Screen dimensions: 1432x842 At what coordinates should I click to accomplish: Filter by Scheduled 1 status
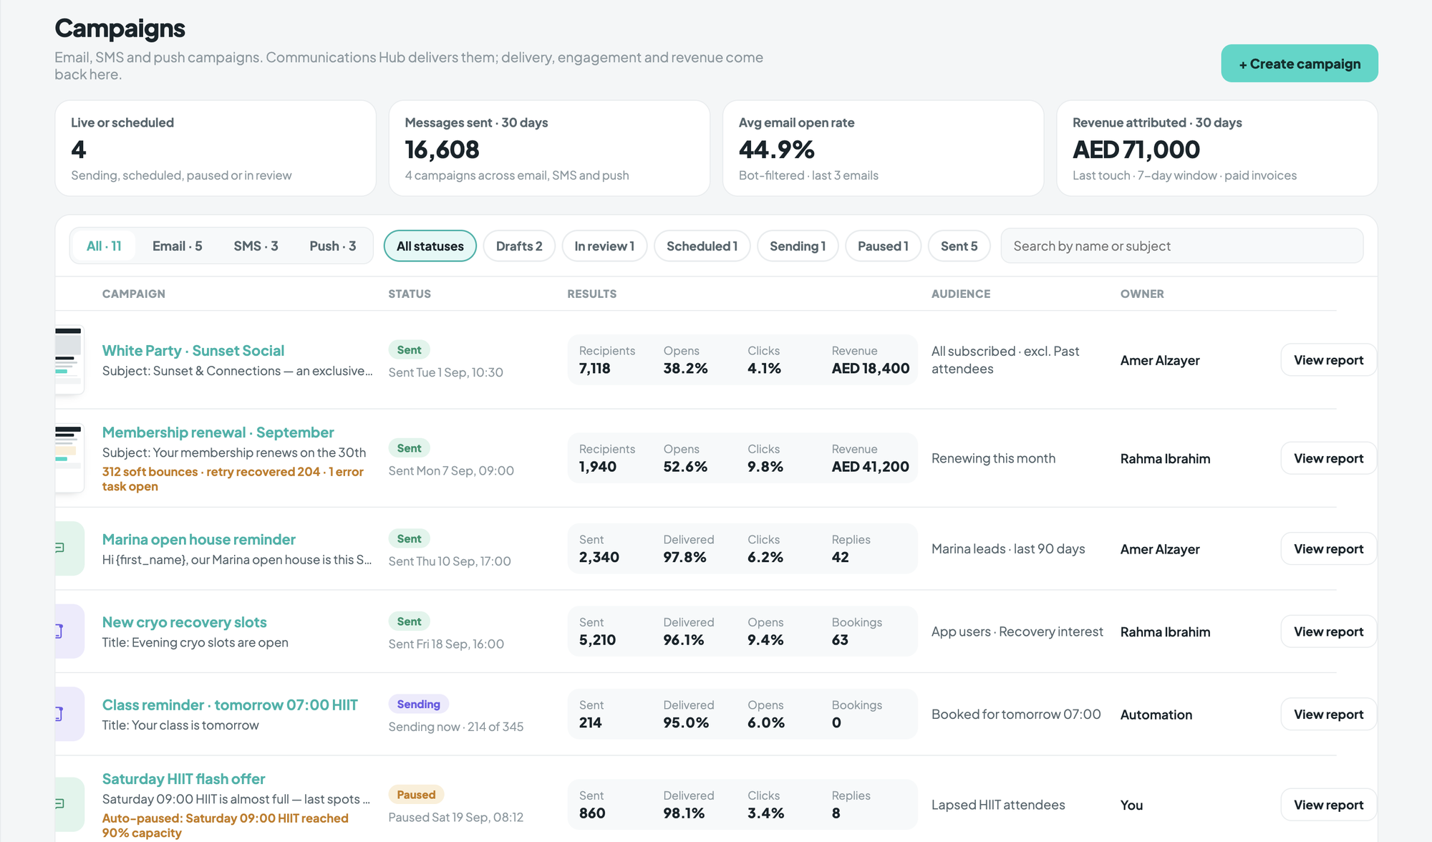[702, 246]
